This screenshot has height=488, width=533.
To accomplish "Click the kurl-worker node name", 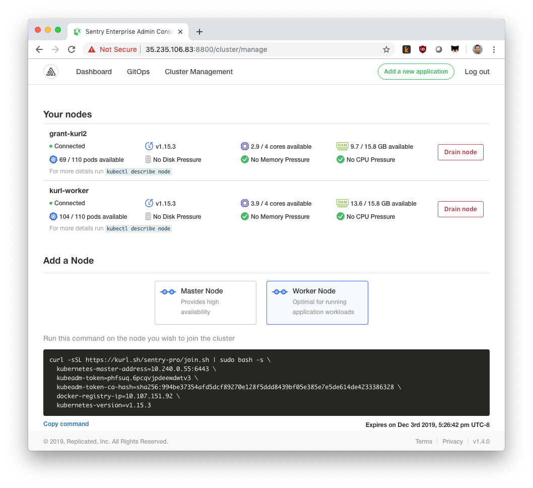I will tap(69, 191).
